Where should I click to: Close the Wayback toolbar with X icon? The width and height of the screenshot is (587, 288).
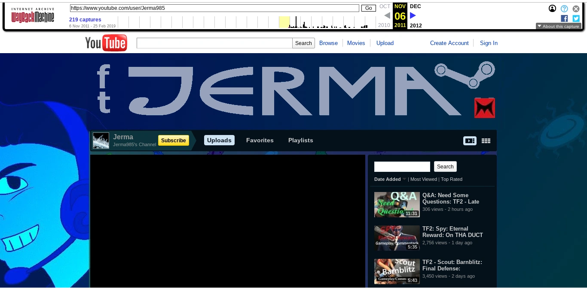576,9
